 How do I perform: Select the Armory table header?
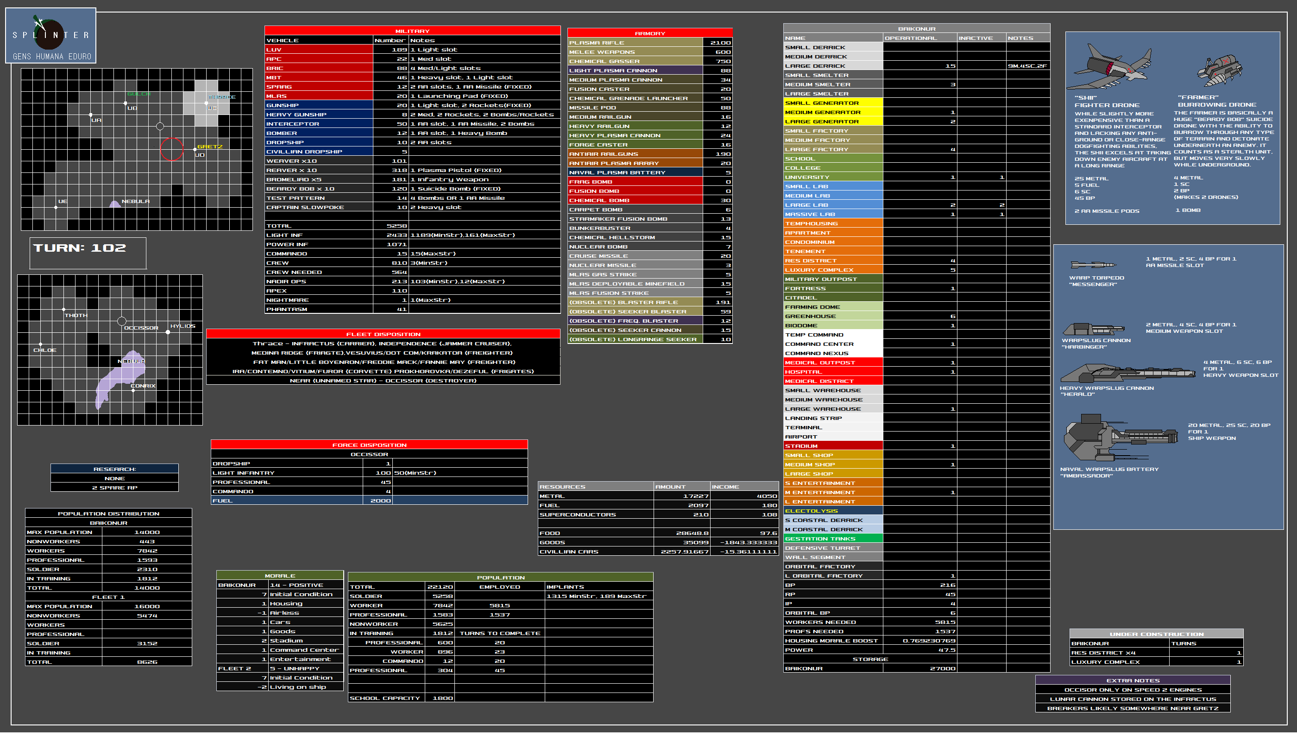(649, 33)
